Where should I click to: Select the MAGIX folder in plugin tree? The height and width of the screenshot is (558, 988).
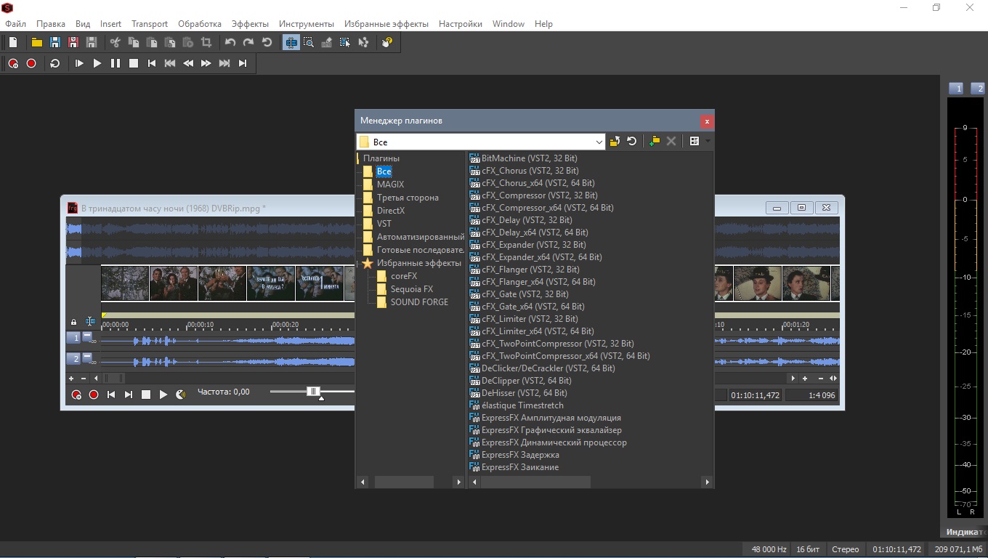click(390, 185)
